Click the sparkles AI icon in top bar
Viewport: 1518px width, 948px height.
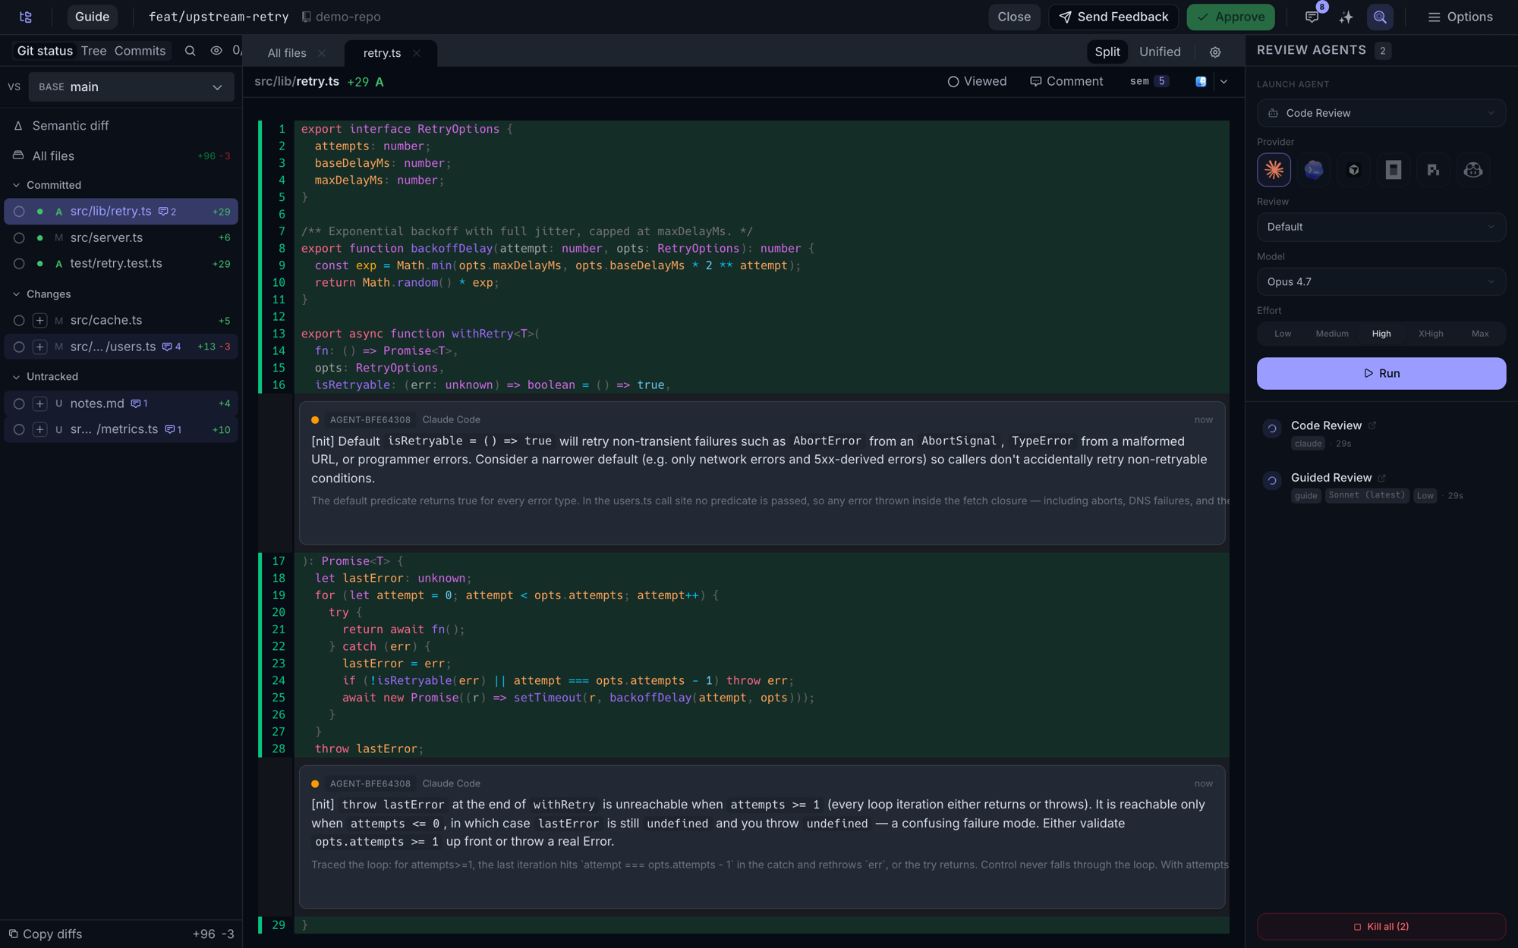(x=1346, y=17)
